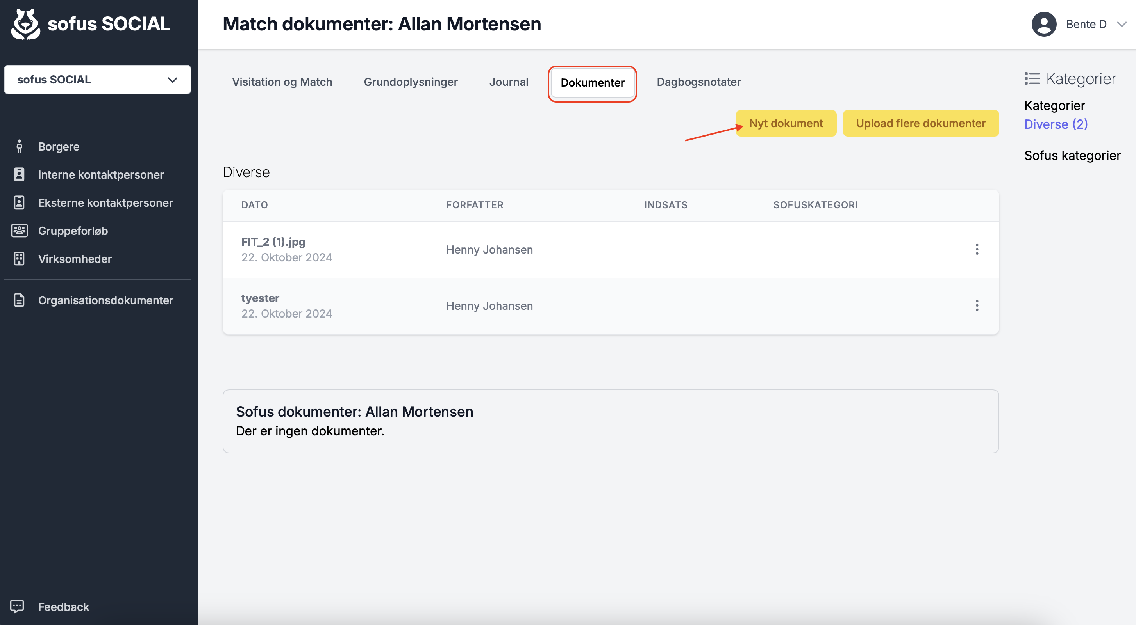Click the Nyt dokument button
Viewport: 1136px width, 625px height.
click(786, 123)
